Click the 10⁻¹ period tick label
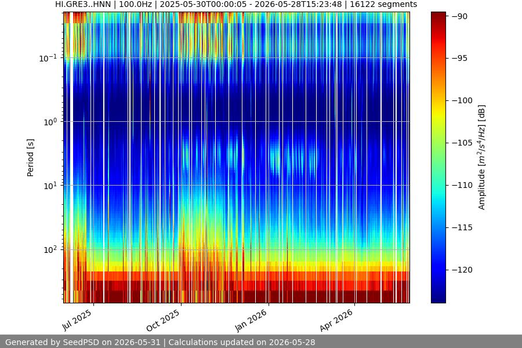 [48, 58]
